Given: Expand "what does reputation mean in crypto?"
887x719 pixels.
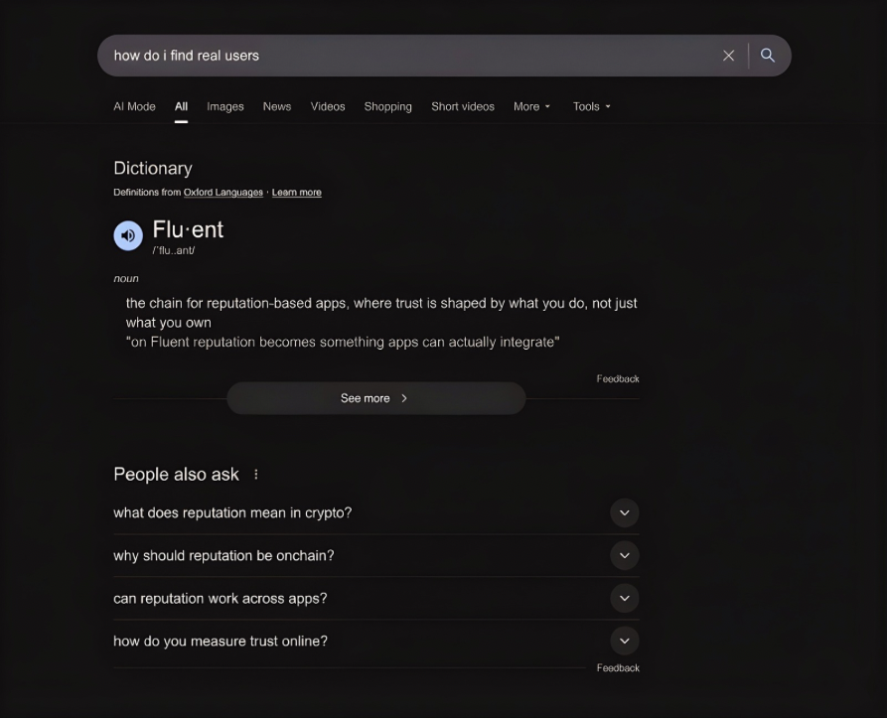Looking at the screenshot, I should (376, 512).
